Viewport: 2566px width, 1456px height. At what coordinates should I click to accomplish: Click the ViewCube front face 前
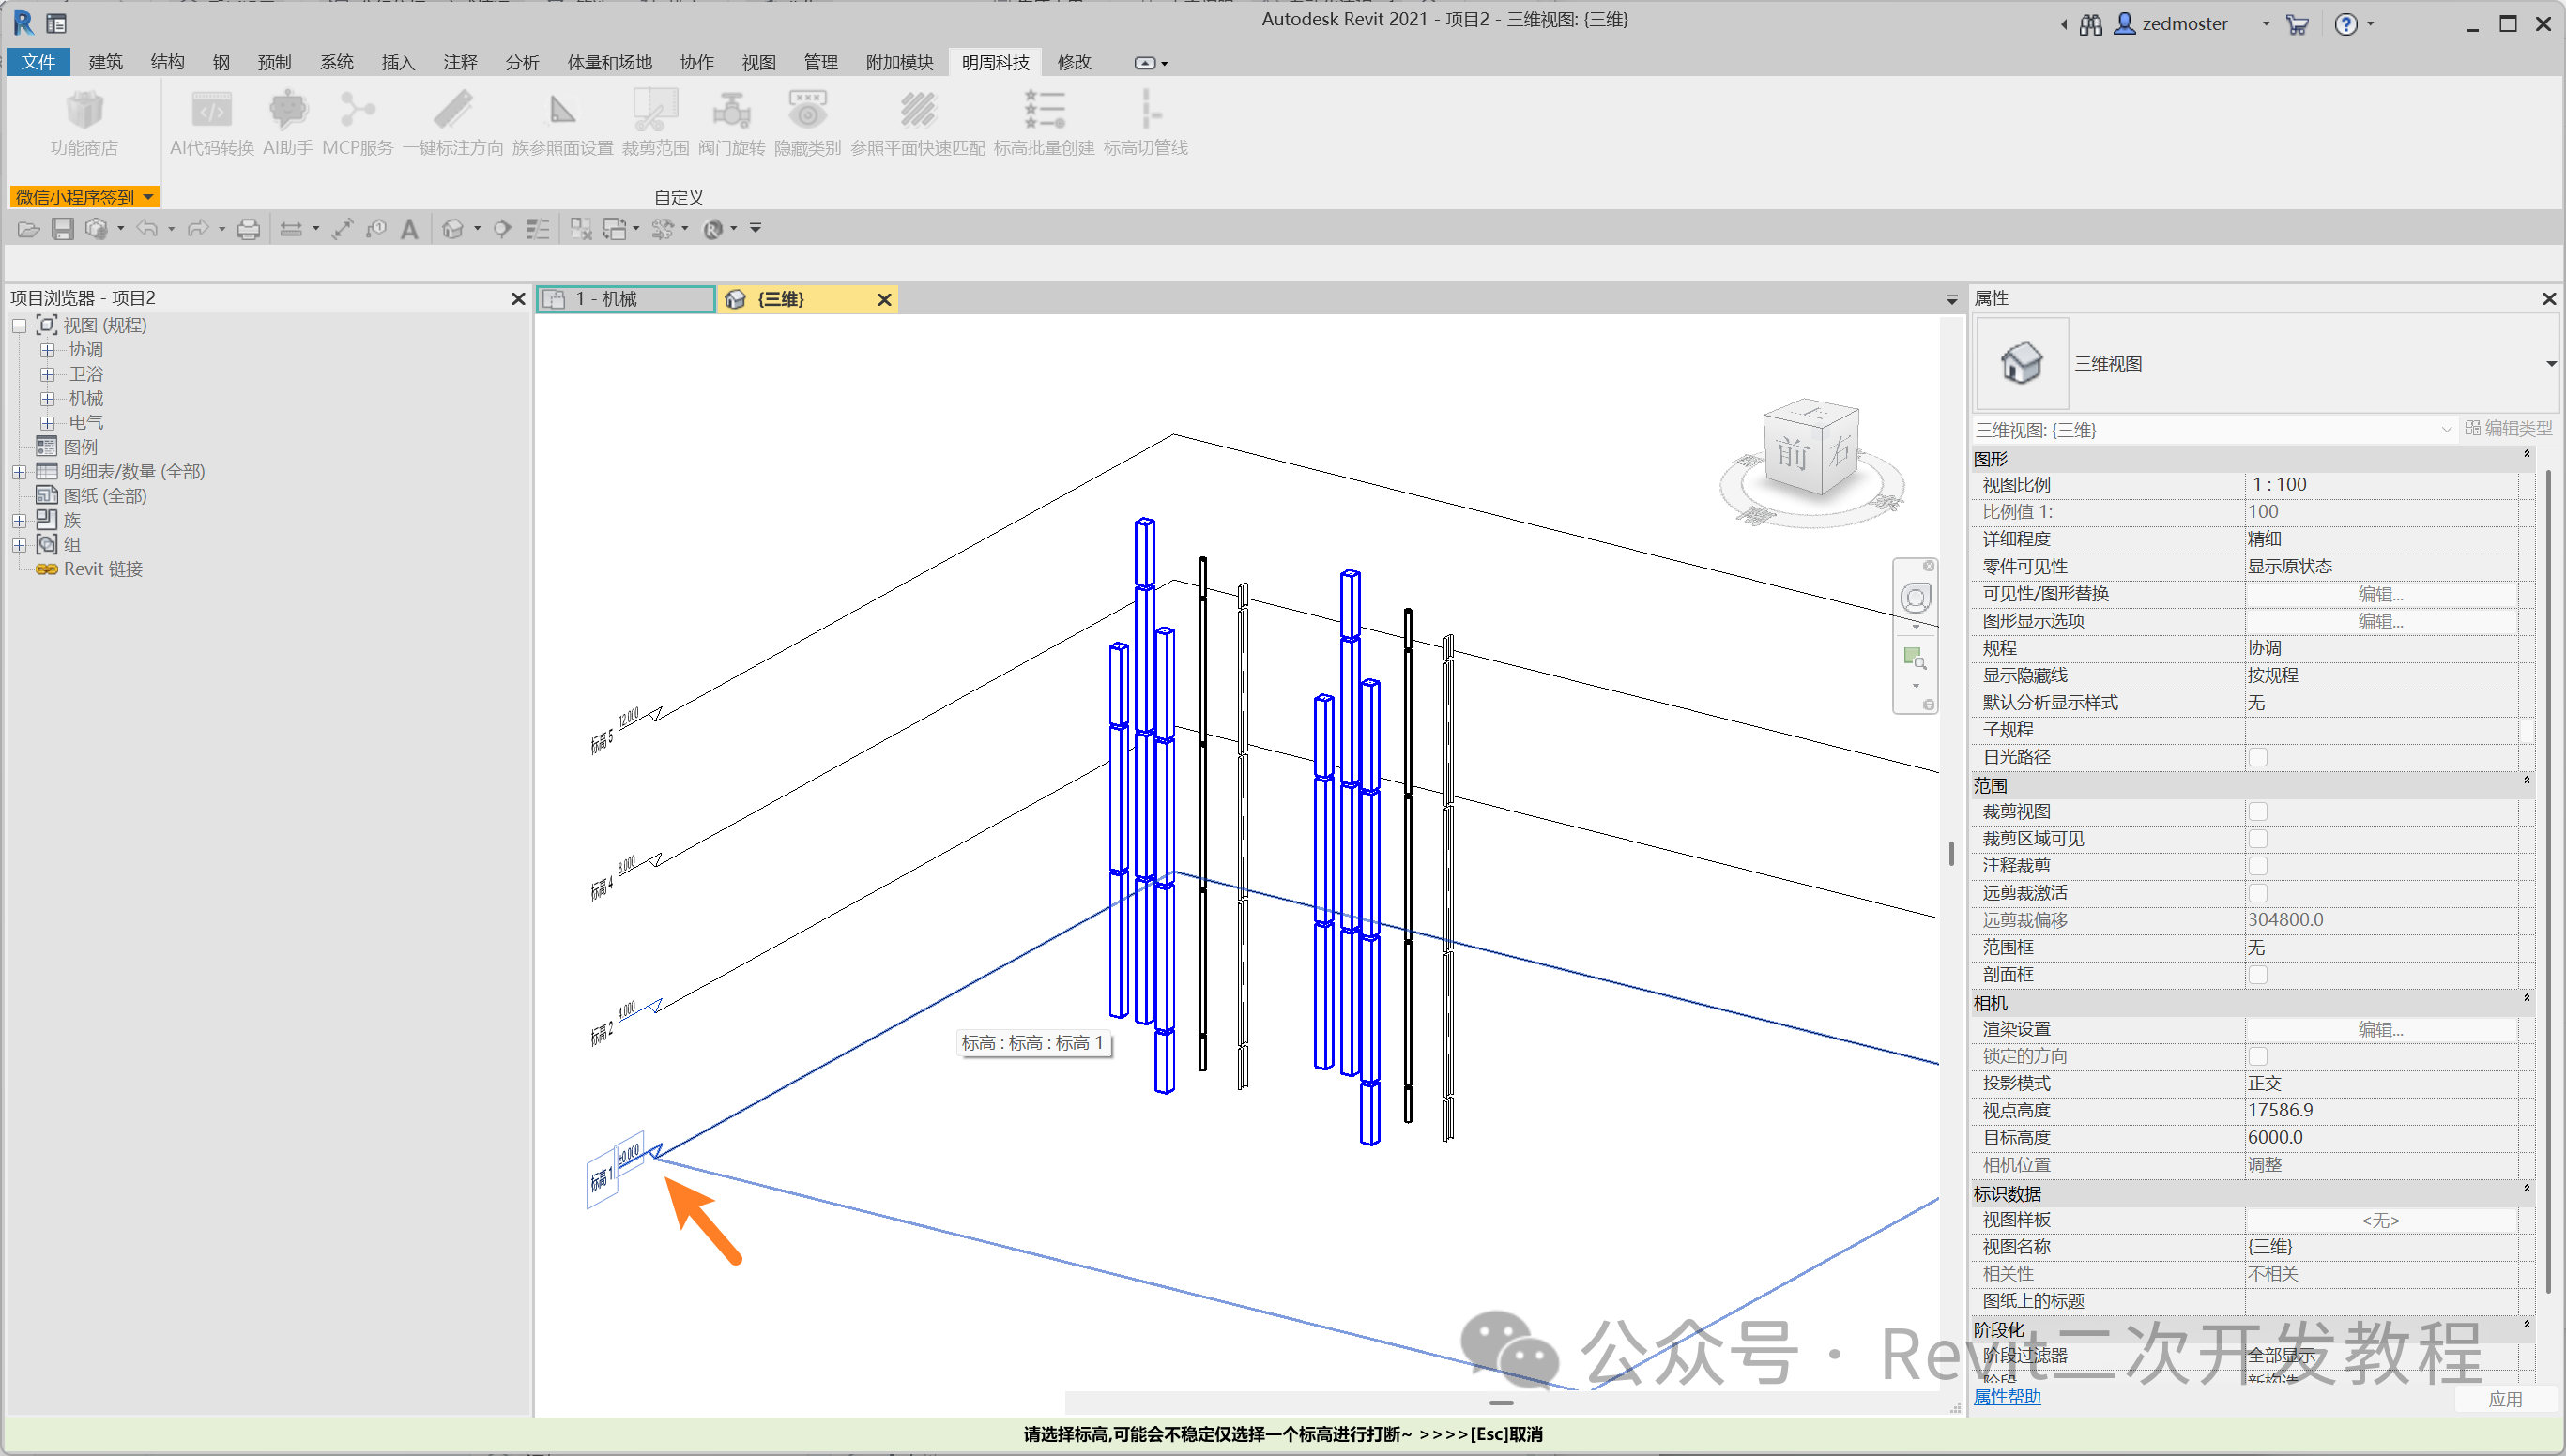(1792, 455)
